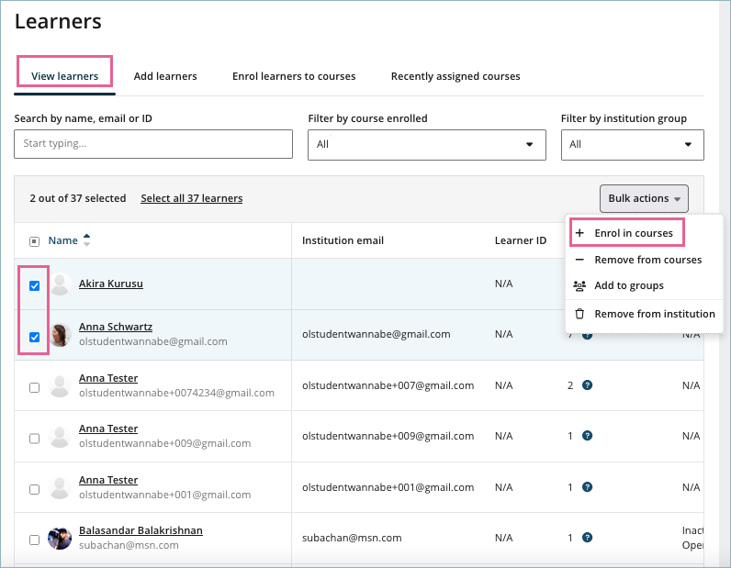Click Anna Schwartz's profile photo

pos(61,335)
